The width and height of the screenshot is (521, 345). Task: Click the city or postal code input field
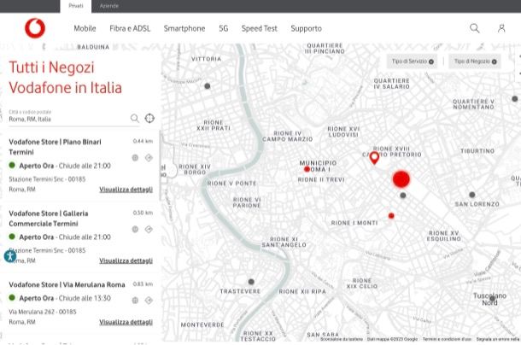tap(68, 119)
